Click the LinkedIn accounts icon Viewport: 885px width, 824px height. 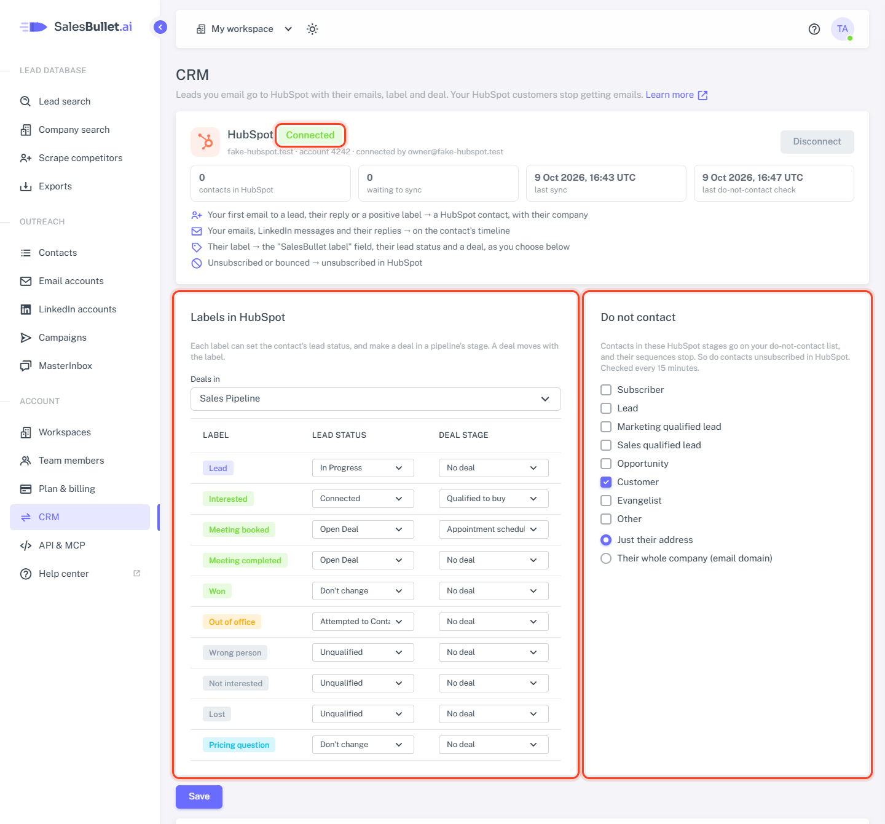point(26,309)
